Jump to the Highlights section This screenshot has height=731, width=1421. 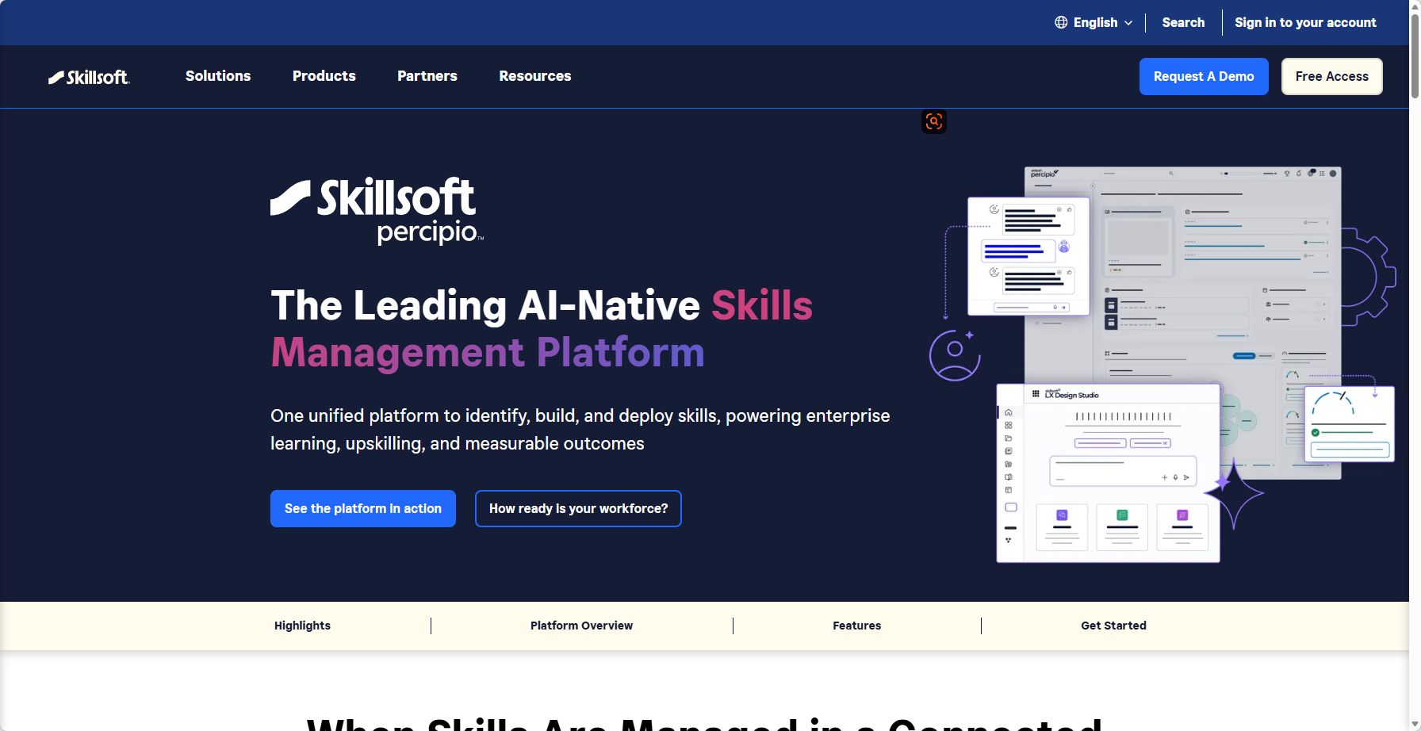(x=302, y=626)
